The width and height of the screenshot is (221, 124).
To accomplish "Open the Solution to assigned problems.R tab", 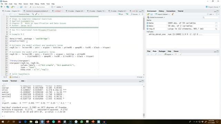I will [x=37, y=11].
